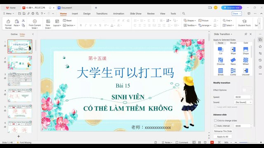This screenshot has width=264, height=148.
Task: Select the Comb transition
Action: click(233, 72)
